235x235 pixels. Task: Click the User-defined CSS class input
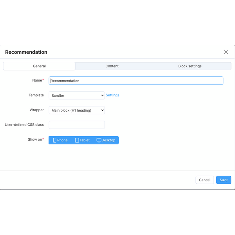77,125
